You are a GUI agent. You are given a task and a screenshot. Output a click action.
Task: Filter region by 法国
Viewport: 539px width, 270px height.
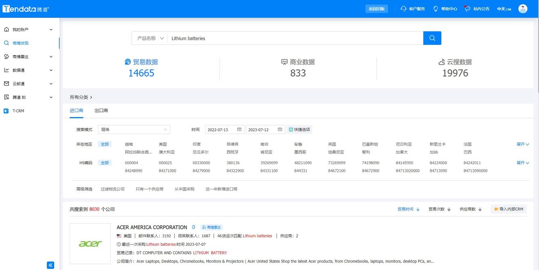pyautogui.click(x=468, y=144)
